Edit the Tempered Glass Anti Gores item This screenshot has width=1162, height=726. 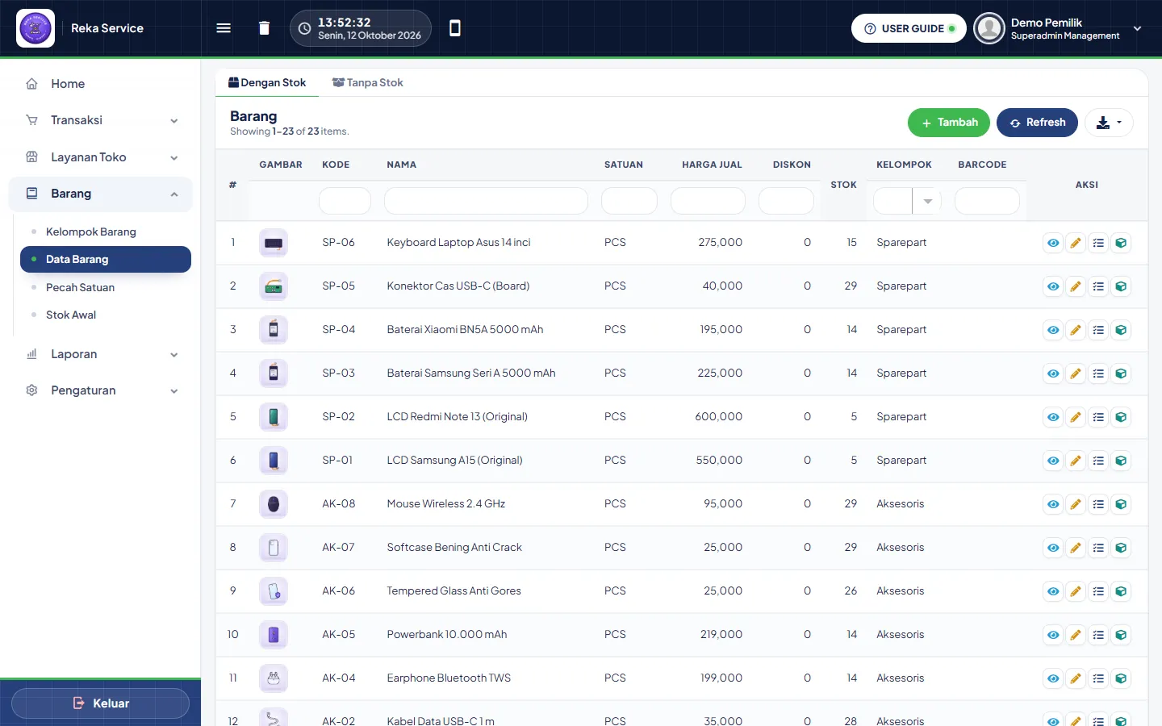coord(1076,591)
